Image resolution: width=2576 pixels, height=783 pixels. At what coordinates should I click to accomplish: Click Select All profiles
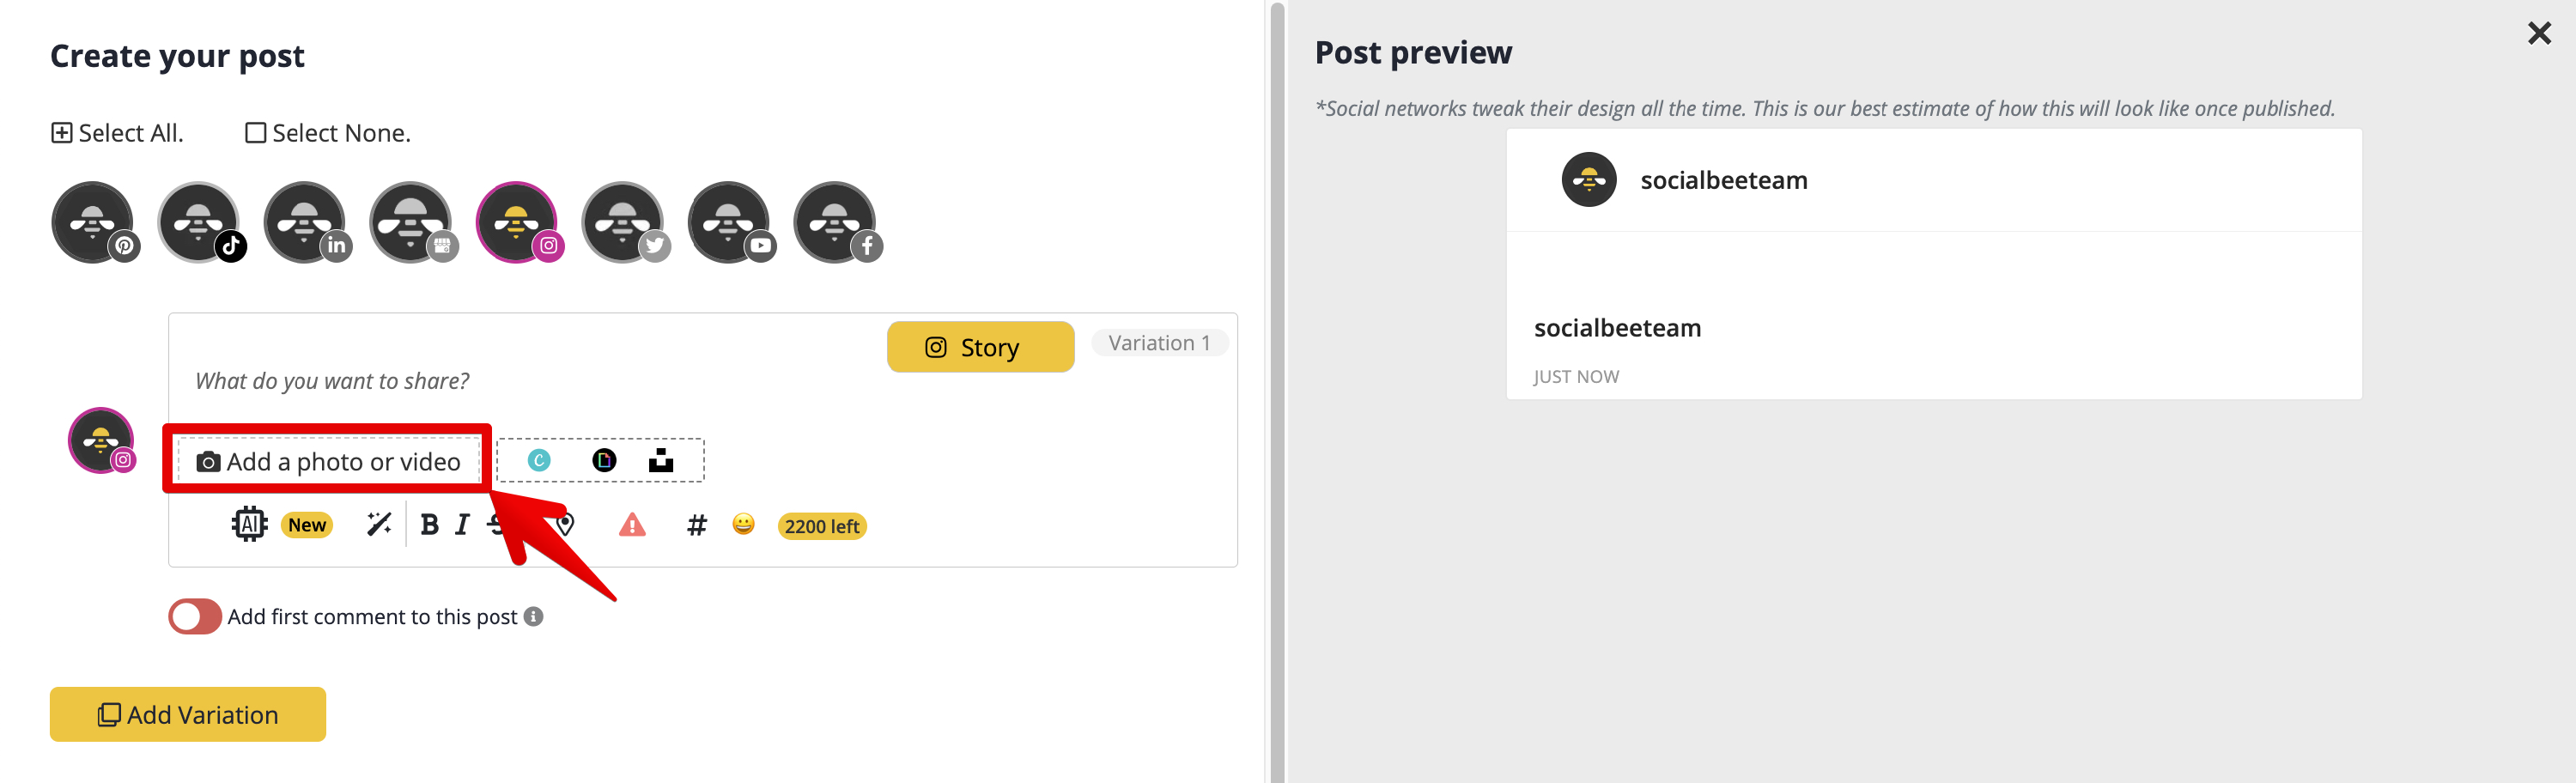click(117, 133)
